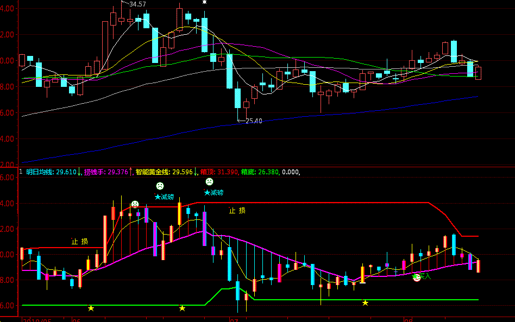Screen dimensions: 515x322
Task: Click the 止损 label above the lower red step line
Action: pyautogui.click(x=80, y=242)
